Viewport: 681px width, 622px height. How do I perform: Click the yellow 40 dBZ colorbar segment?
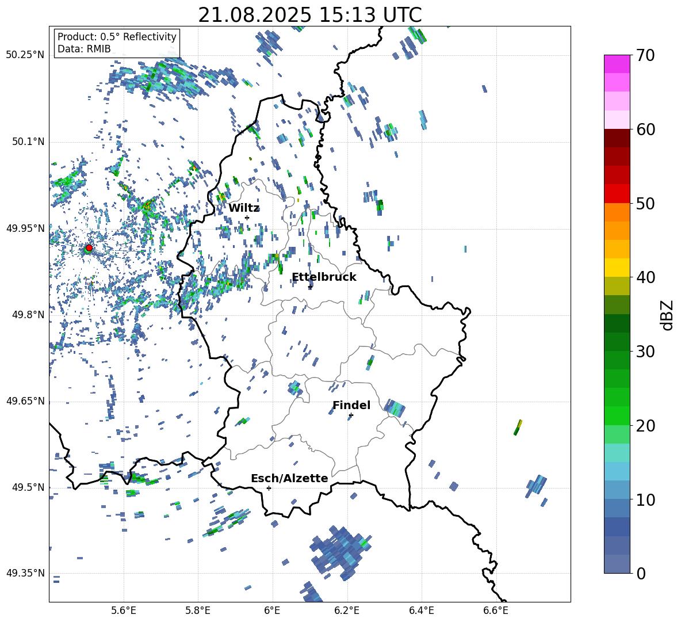pyautogui.click(x=617, y=268)
